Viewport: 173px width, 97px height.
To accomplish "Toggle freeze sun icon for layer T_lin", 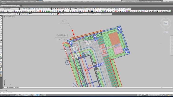I will coord(25,14).
